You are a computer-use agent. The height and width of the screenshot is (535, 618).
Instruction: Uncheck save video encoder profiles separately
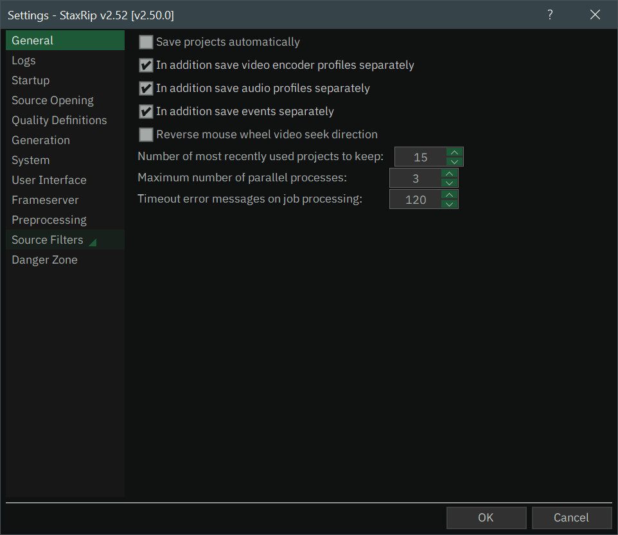(x=146, y=65)
